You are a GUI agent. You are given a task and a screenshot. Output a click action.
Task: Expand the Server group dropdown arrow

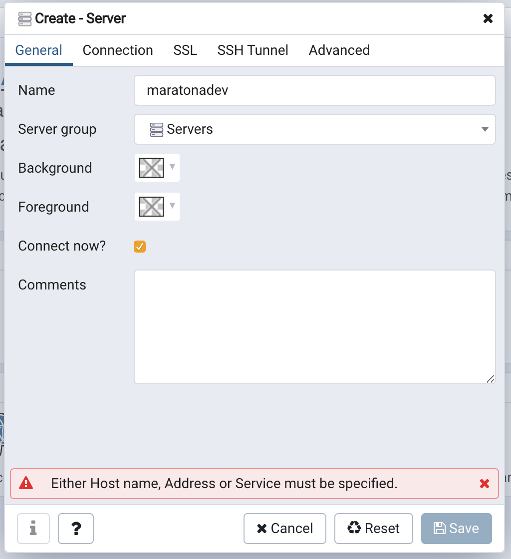[485, 129]
